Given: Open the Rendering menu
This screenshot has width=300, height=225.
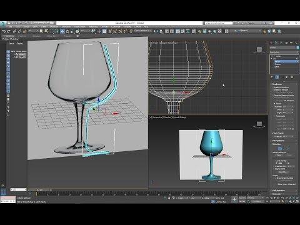Looking at the screenshot, I should point(93,27).
